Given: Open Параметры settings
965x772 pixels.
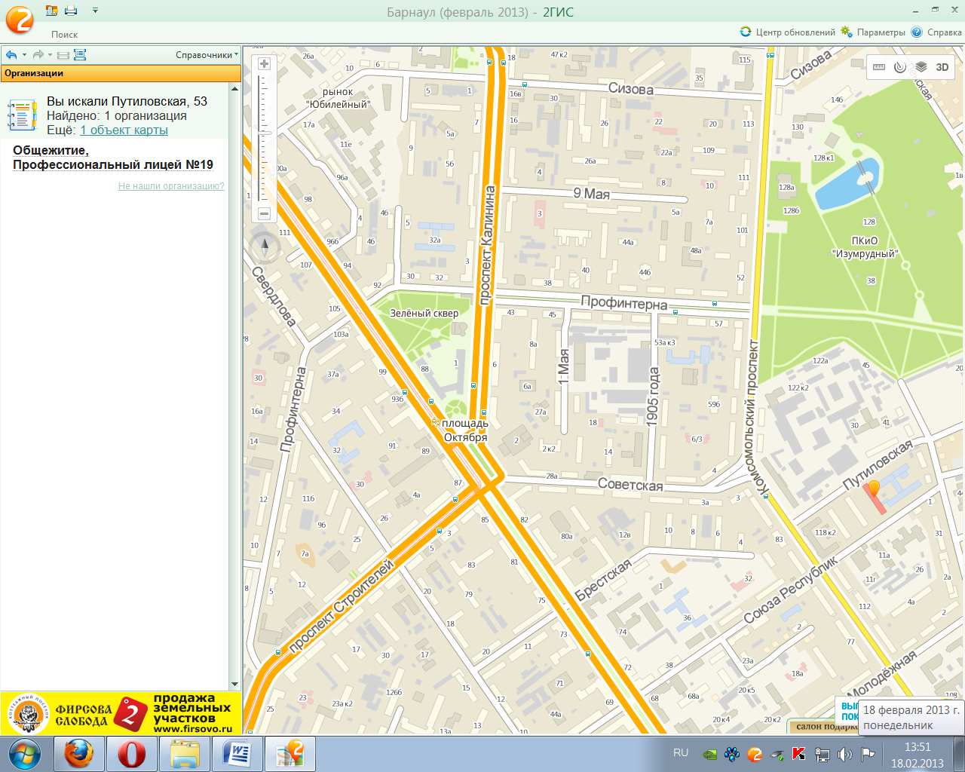Looking at the screenshot, I should pos(873,32).
